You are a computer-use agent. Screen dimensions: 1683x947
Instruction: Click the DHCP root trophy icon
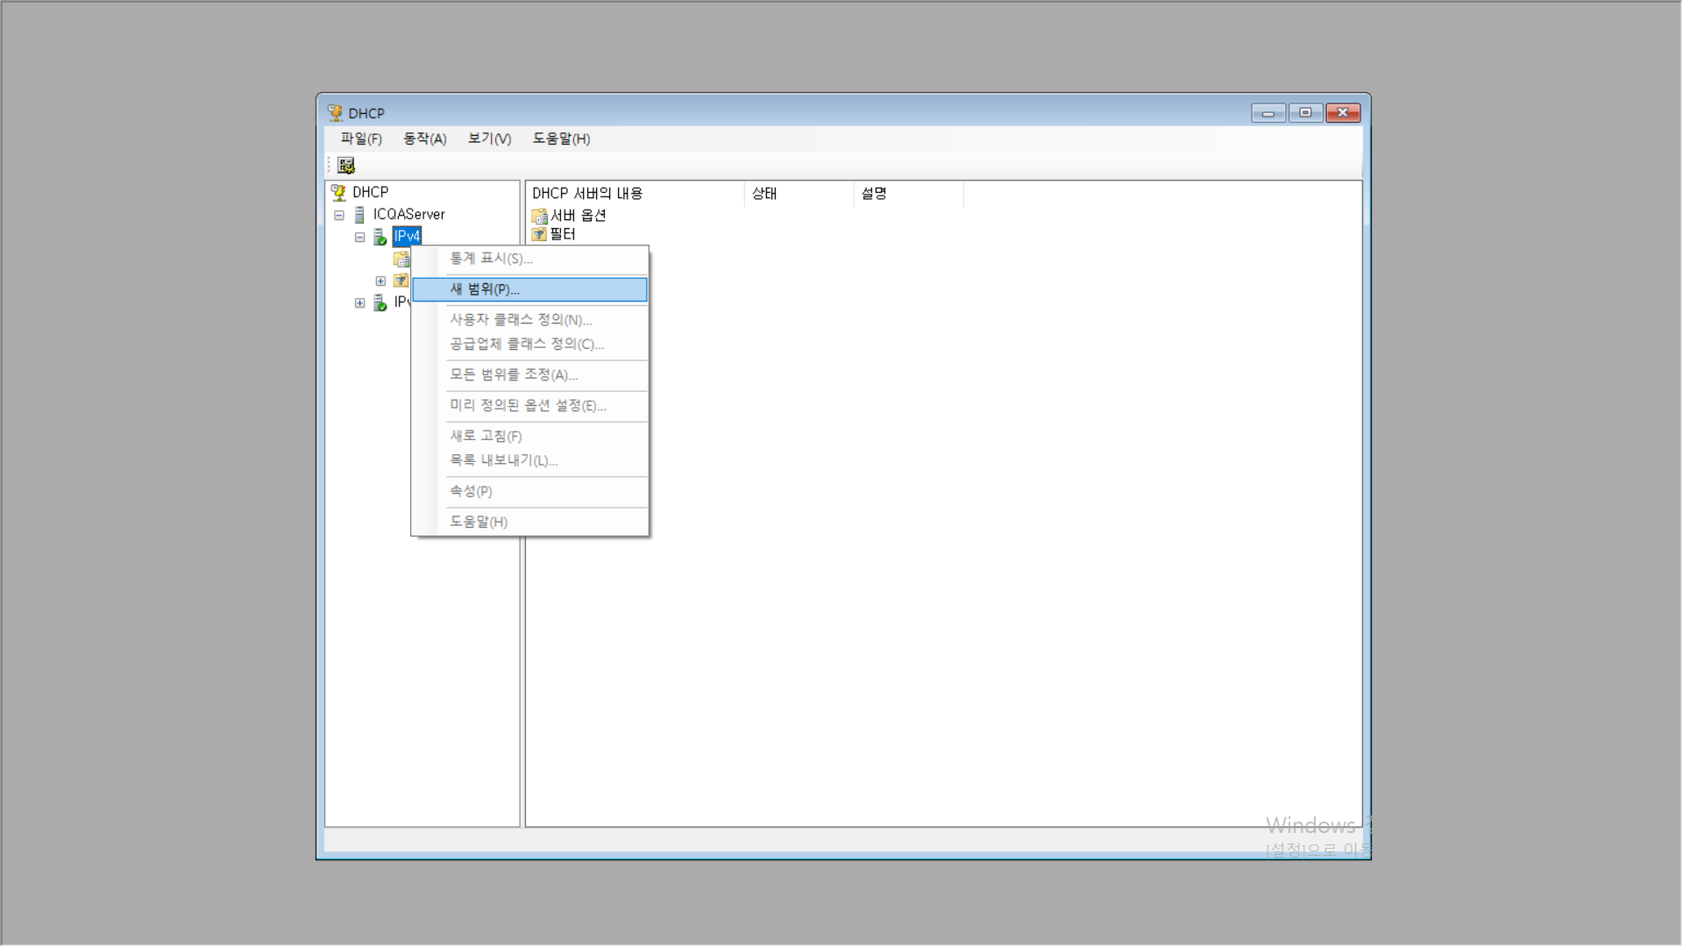(x=338, y=192)
